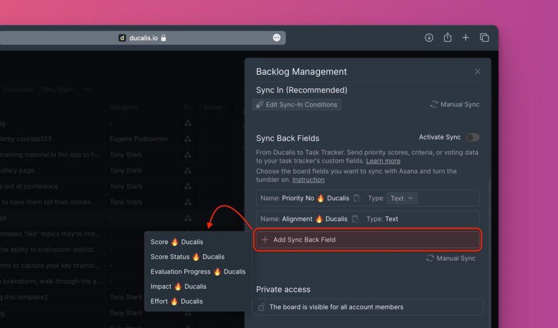The height and width of the screenshot is (328, 558).
Task: Click the Priority No field name
Action: [316, 198]
